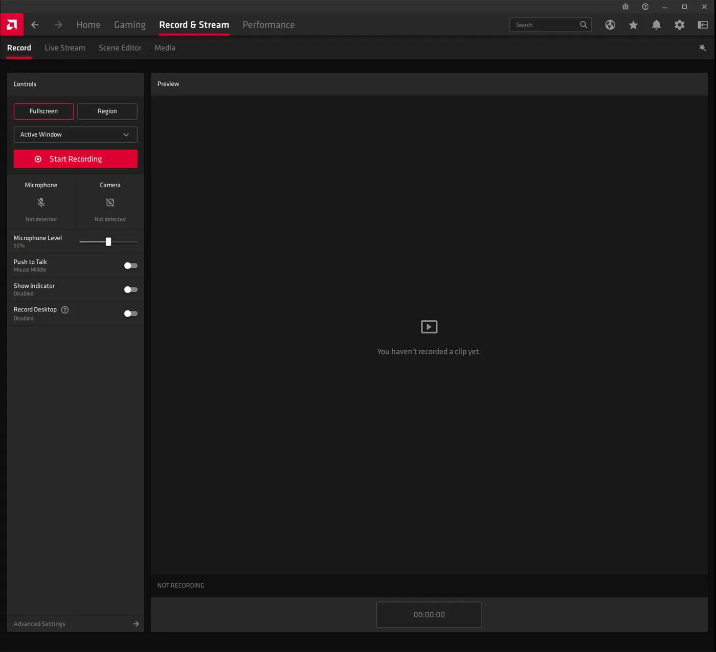Click the disabled camera icon
Screen dimensions: 716x652
pos(110,203)
